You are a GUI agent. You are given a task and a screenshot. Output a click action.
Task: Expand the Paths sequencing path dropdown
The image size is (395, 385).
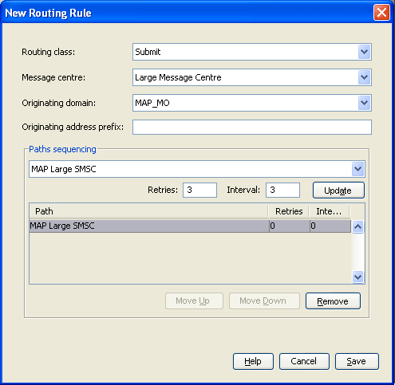click(x=197, y=169)
